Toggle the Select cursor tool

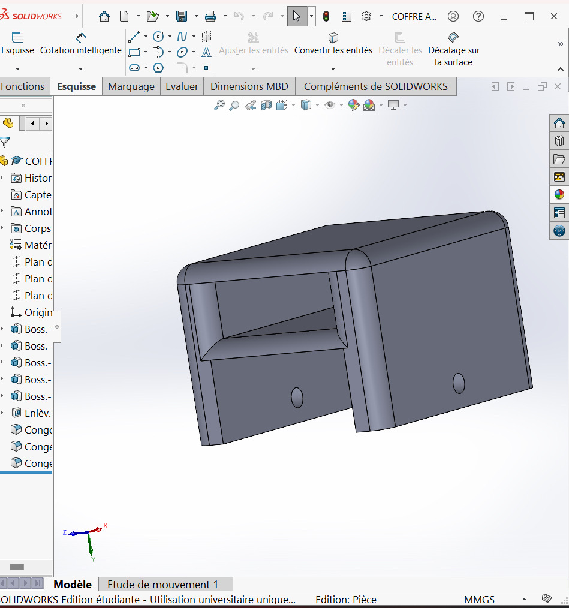(297, 16)
